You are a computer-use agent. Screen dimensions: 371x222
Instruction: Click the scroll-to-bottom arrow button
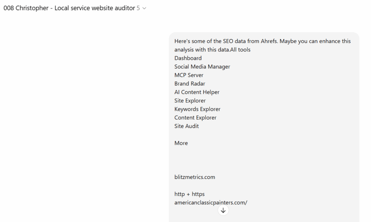(223, 210)
